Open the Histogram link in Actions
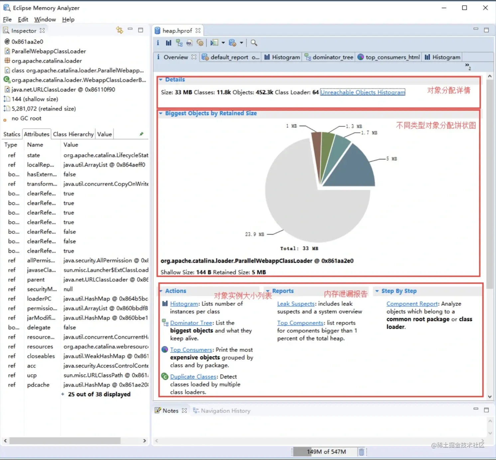 click(184, 303)
